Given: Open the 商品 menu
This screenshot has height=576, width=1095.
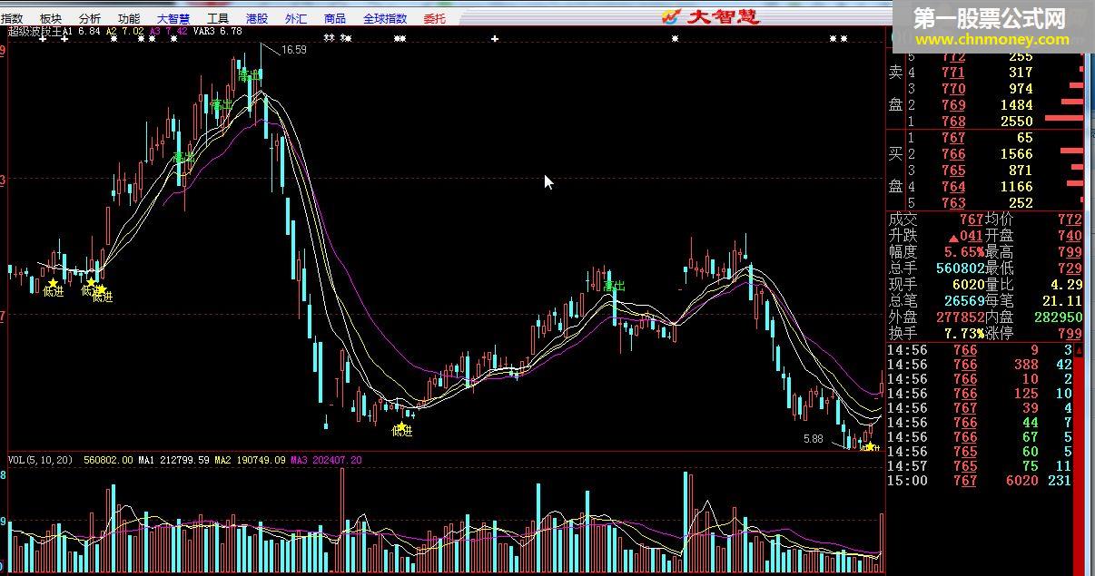Looking at the screenshot, I should coord(335,18).
